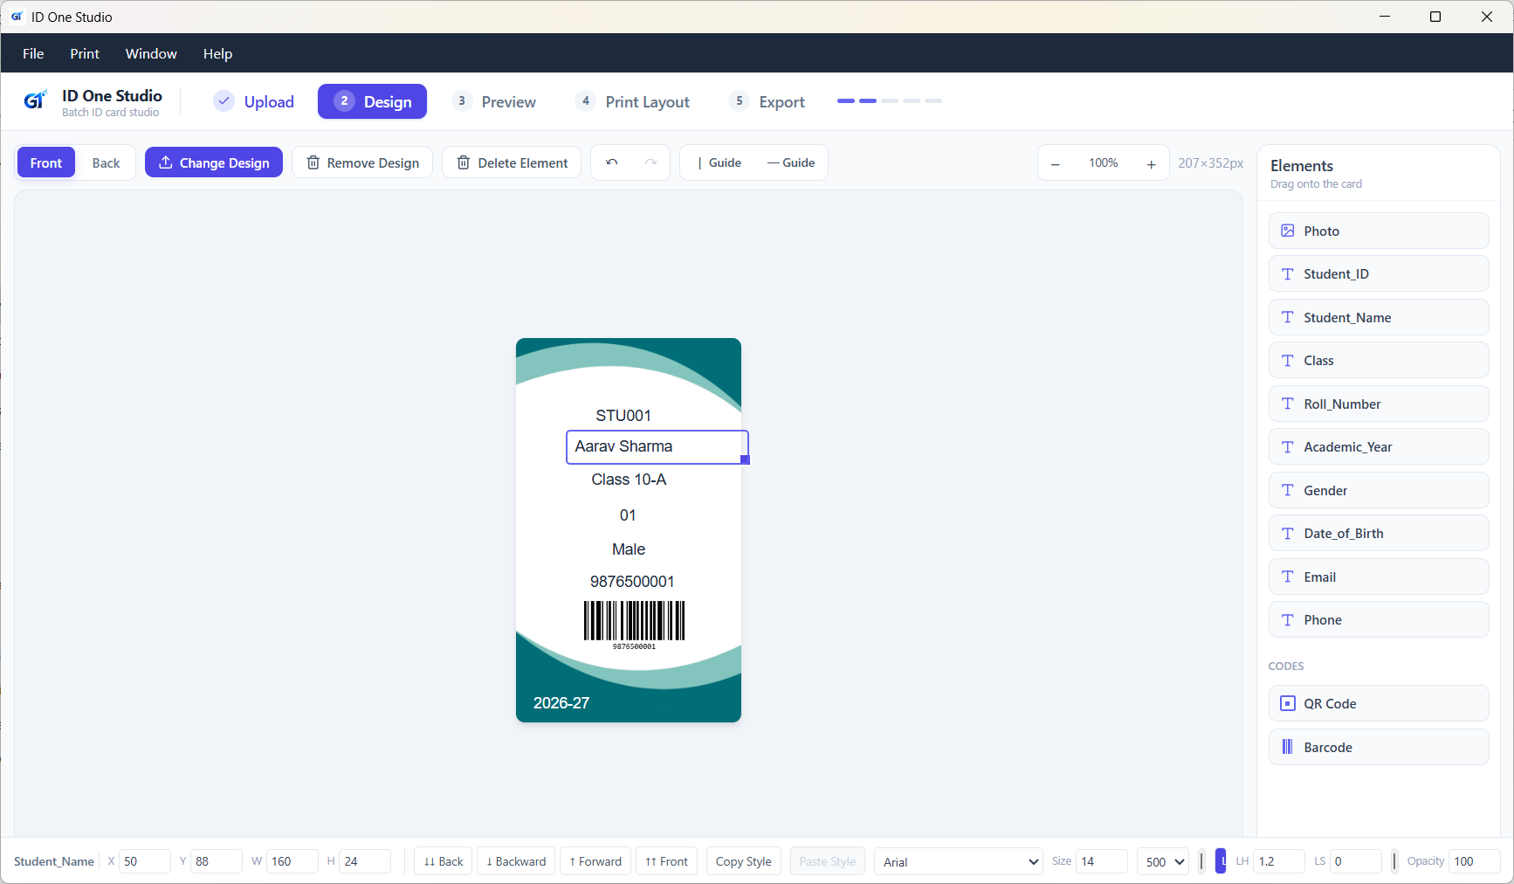
Task: Select the Academic_Year element
Action: 1379,446
